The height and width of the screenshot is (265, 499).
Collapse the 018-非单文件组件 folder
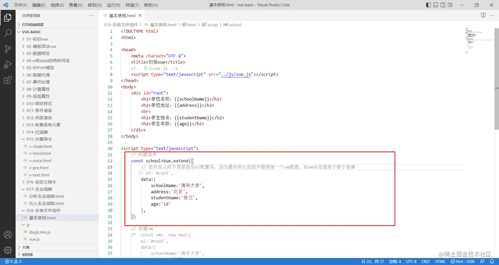pyautogui.click(x=57, y=211)
